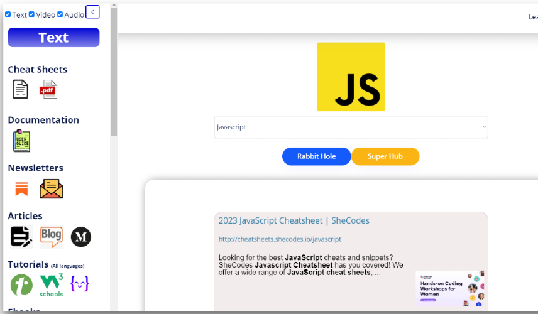This screenshot has width=538, height=314.
Task: Open the plain document Cheat Sheets icon
Action: pyautogui.click(x=20, y=89)
